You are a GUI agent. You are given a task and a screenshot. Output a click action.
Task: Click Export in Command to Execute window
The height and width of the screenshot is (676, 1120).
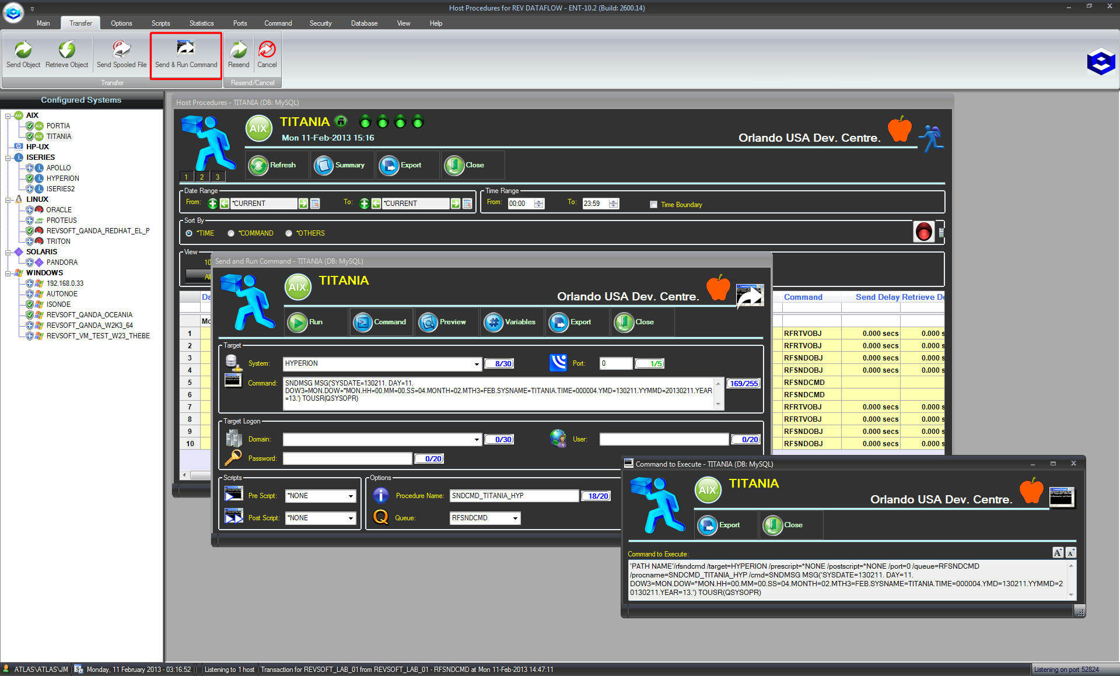(x=709, y=525)
